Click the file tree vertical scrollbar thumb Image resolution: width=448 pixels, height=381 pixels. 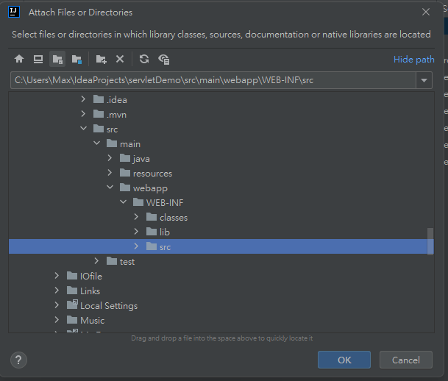coord(430,241)
